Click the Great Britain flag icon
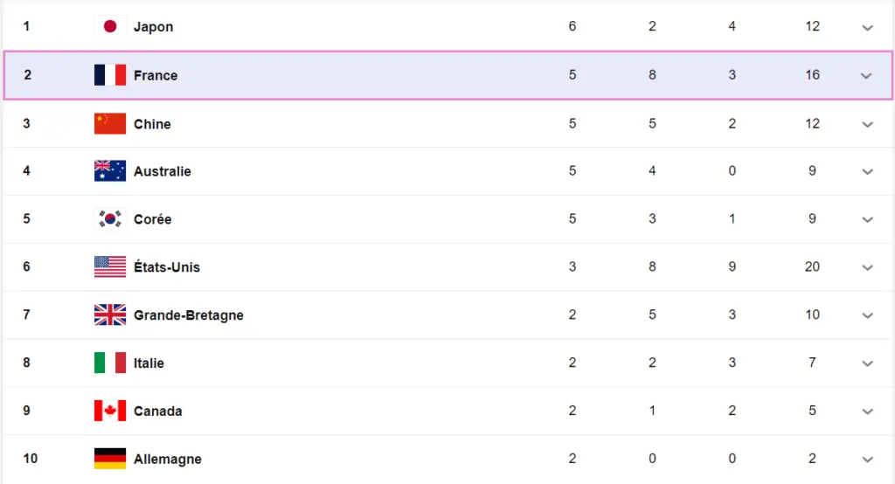This screenshot has width=895, height=484. point(110,315)
